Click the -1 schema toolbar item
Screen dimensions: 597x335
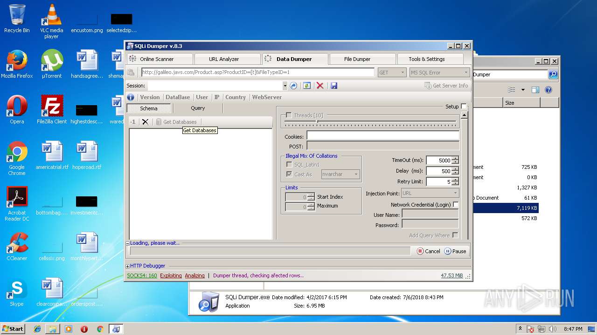tap(133, 122)
